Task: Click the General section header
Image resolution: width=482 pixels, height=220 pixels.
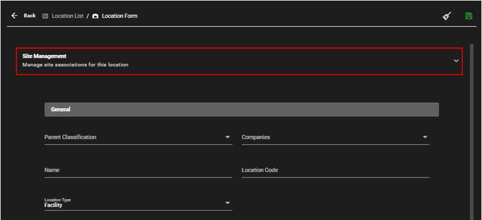Action: 242,109
